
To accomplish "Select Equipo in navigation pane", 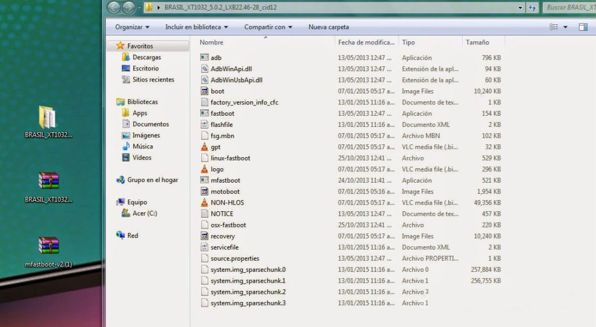I will [x=137, y=202].
